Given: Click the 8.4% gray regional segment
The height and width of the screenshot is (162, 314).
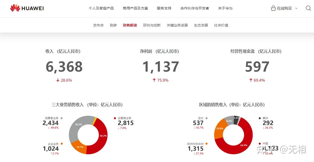Looking at the screenshot, I should (229, 121).
